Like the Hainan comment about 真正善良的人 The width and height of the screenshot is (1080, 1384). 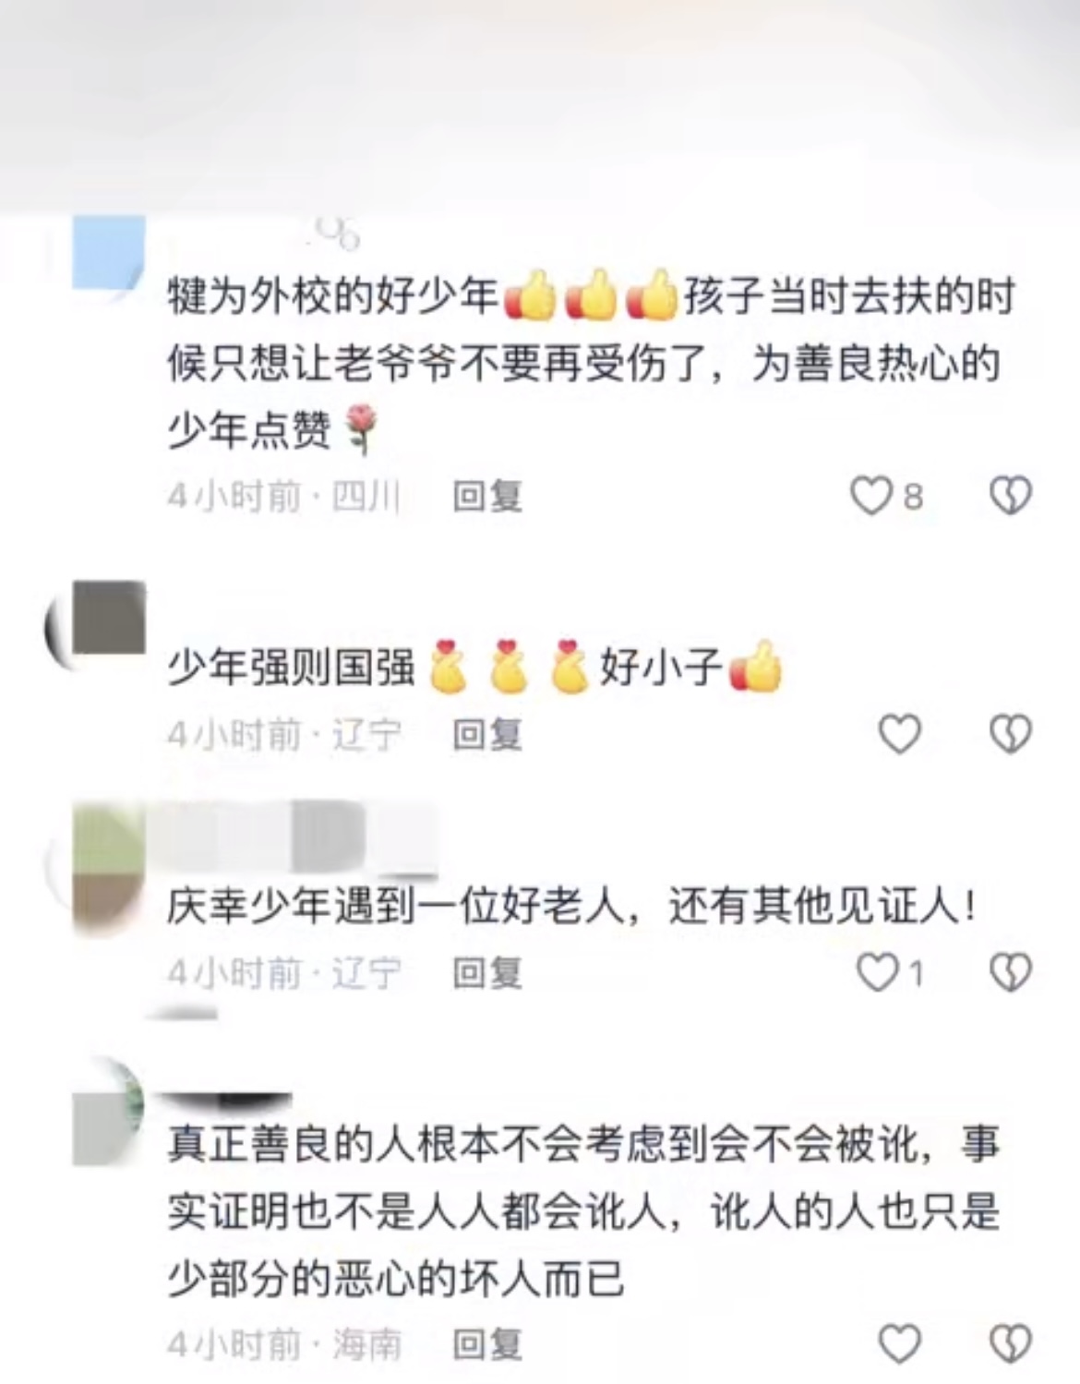pos(899,1343)
